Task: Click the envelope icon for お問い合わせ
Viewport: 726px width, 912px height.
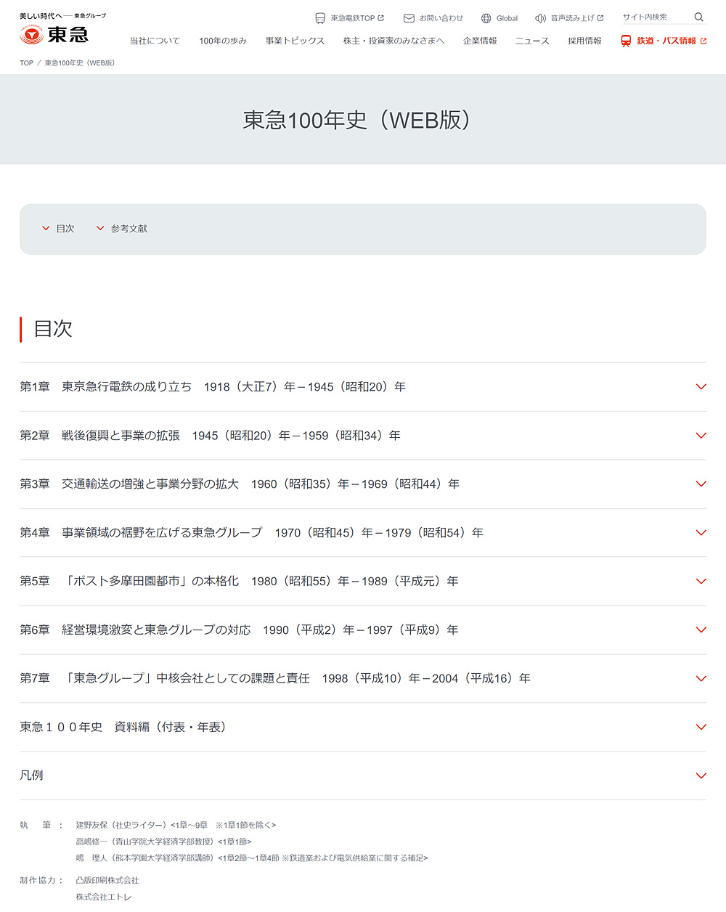Action: point(409,18)
